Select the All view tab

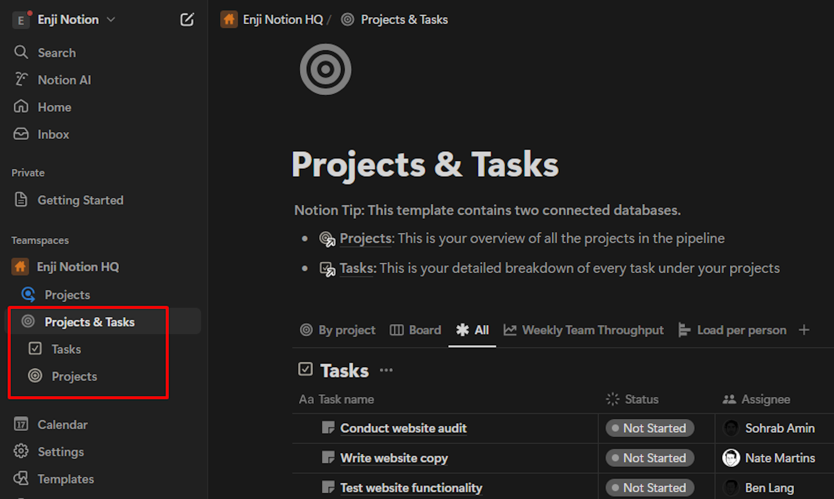click(472, 330)
